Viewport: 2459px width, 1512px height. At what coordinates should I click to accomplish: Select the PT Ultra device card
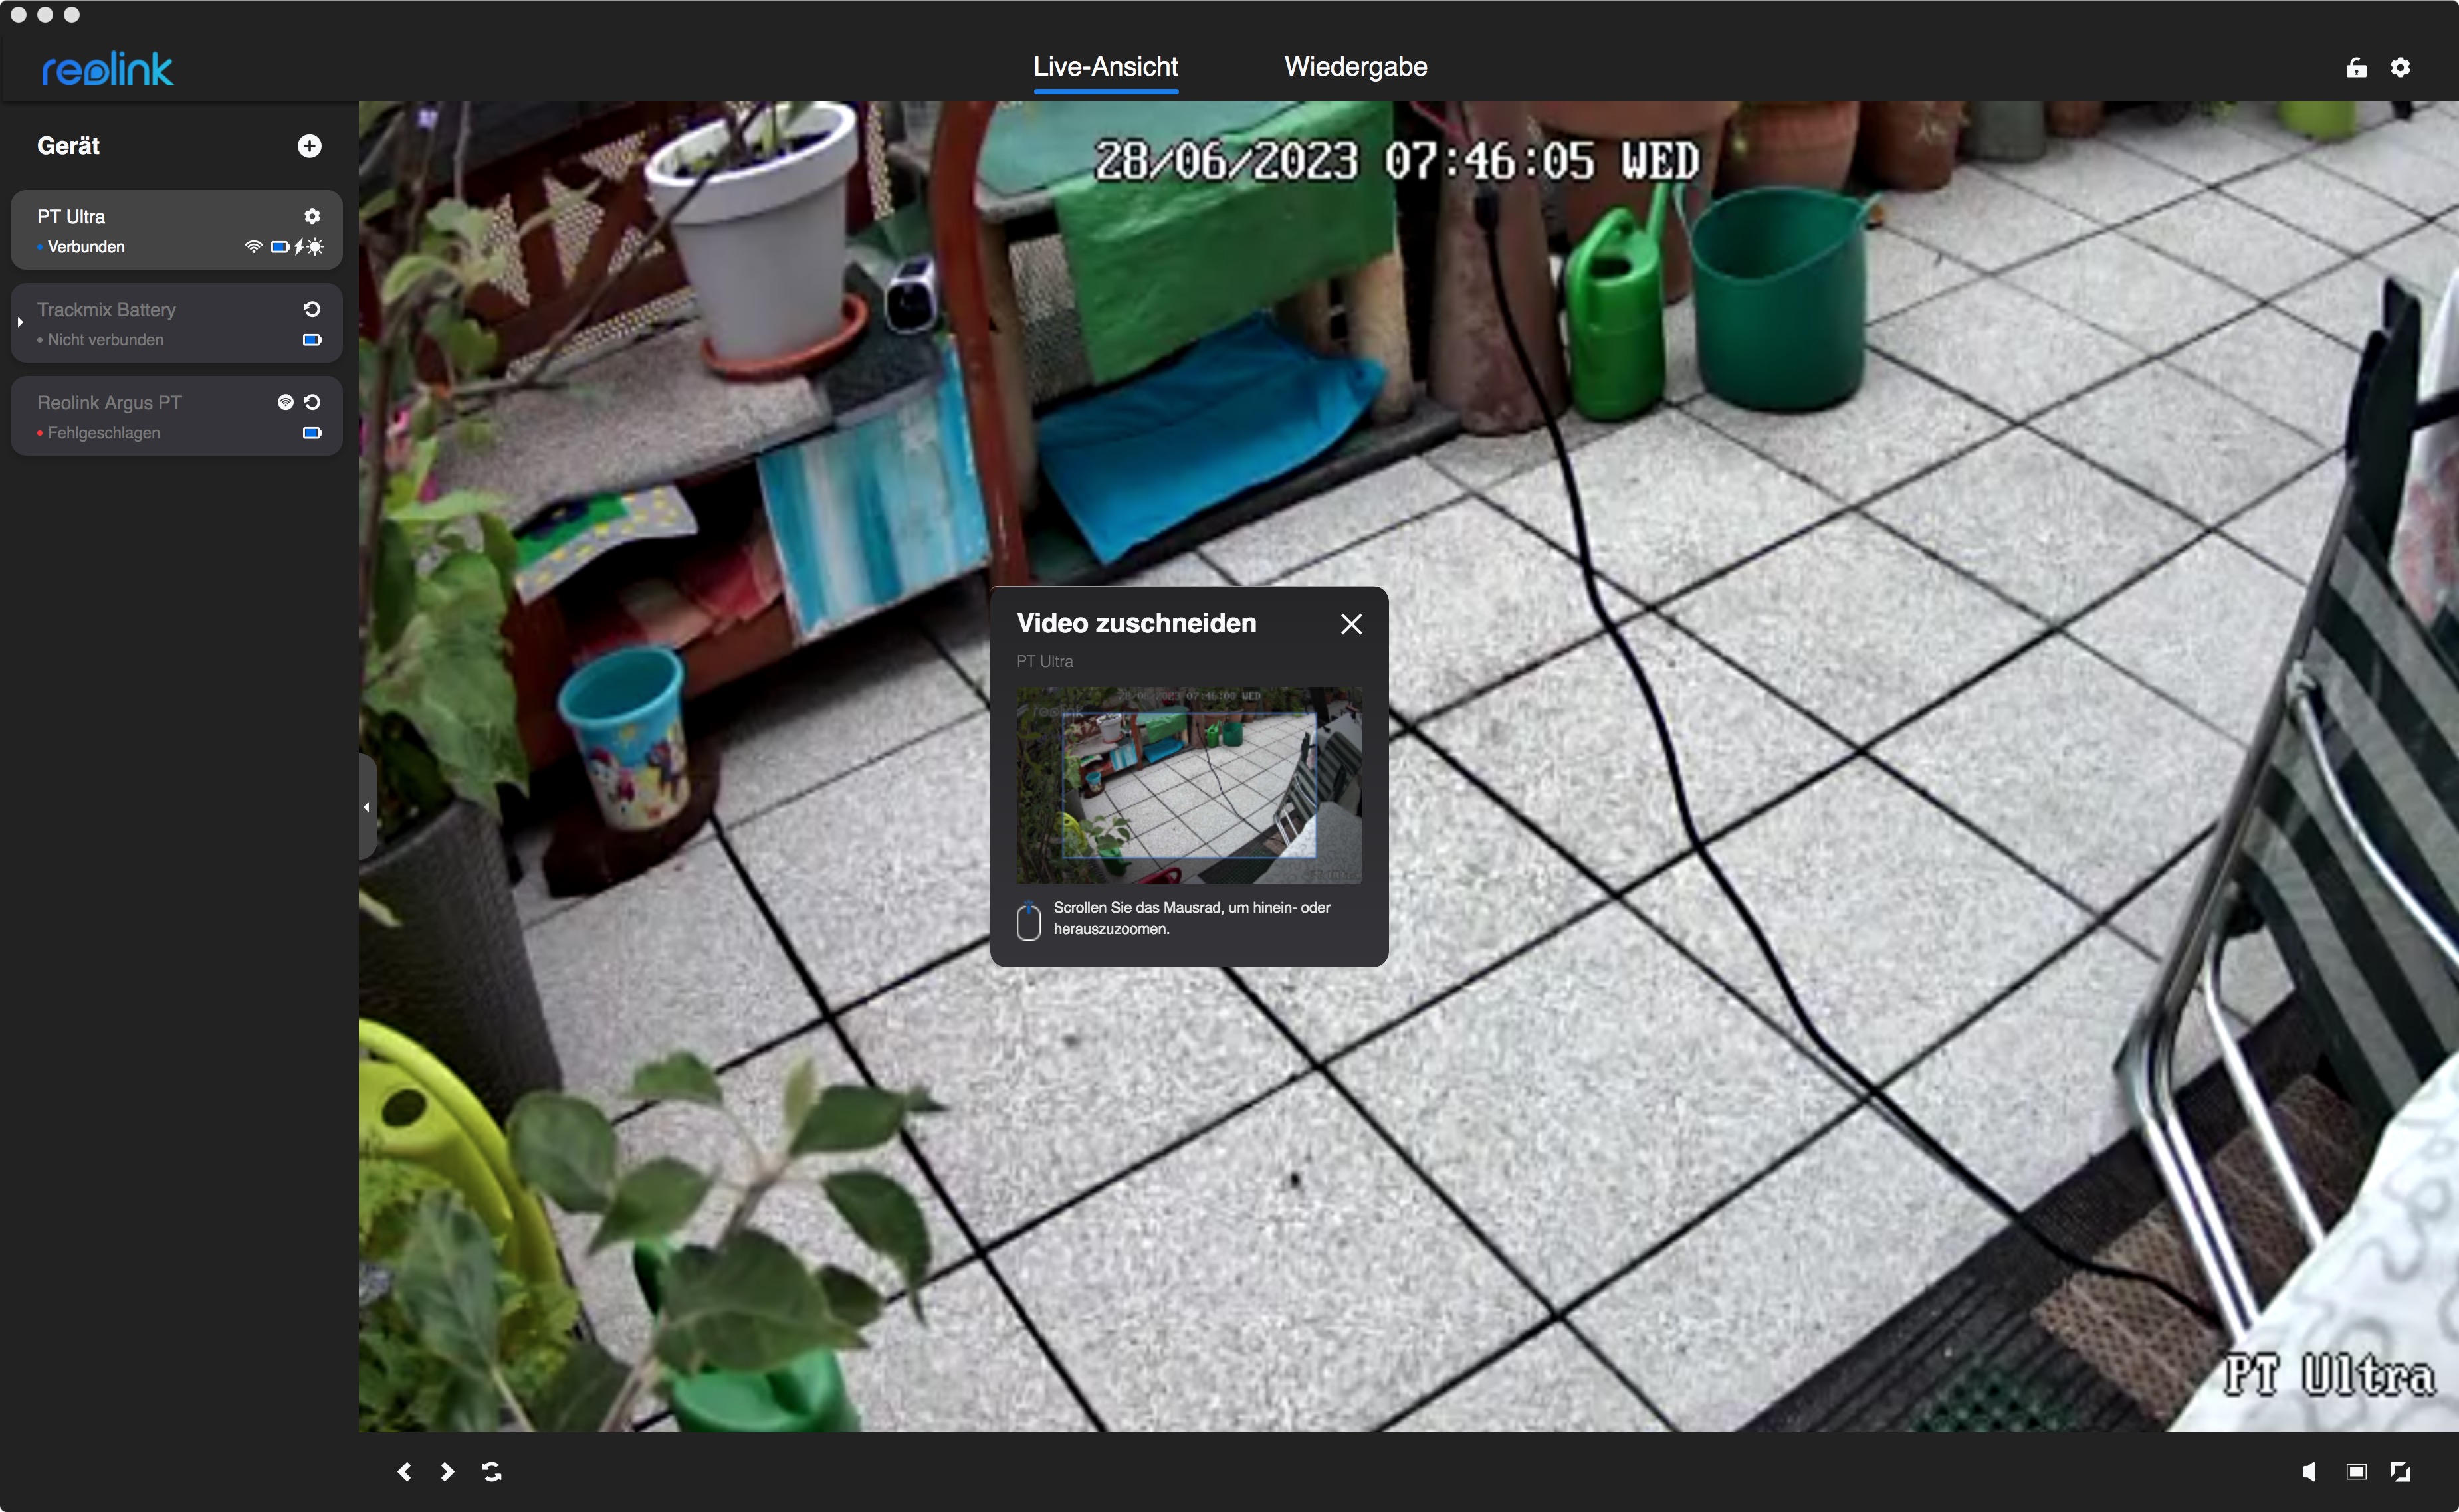[150, 230]
